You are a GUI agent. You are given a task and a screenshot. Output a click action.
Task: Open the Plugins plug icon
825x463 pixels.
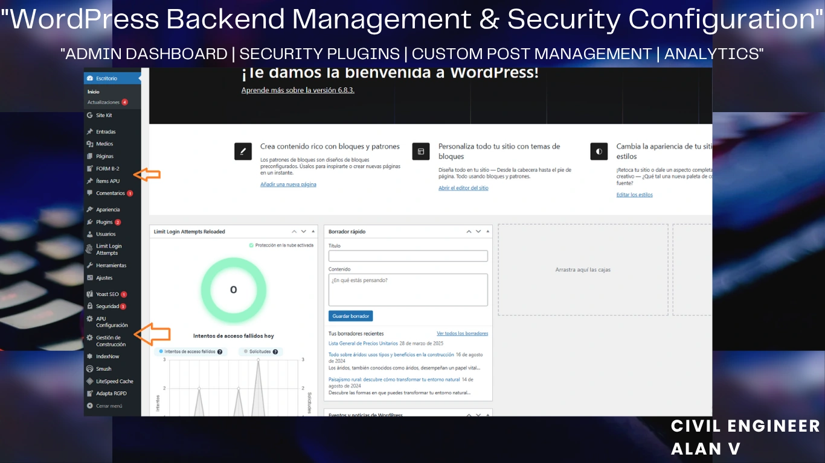coord(90,222)
